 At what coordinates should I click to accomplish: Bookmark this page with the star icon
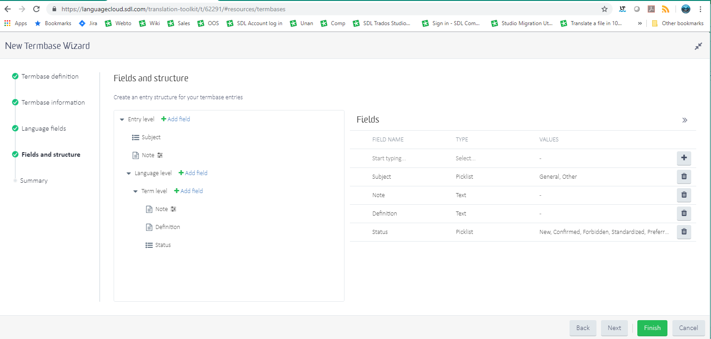coord(604,9)
